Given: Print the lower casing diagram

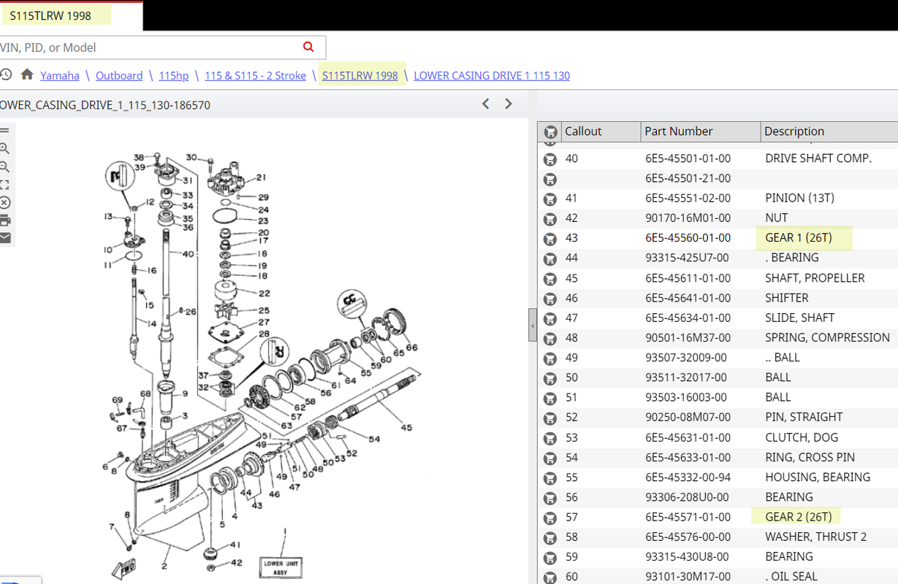Looking at the screenshot, I should [4, 220].
